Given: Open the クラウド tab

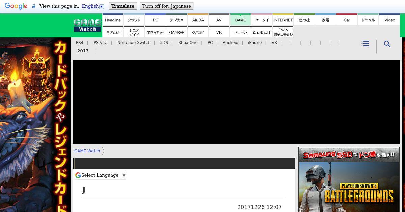Looking at the screenshot, I should click(x=134, y=20).
